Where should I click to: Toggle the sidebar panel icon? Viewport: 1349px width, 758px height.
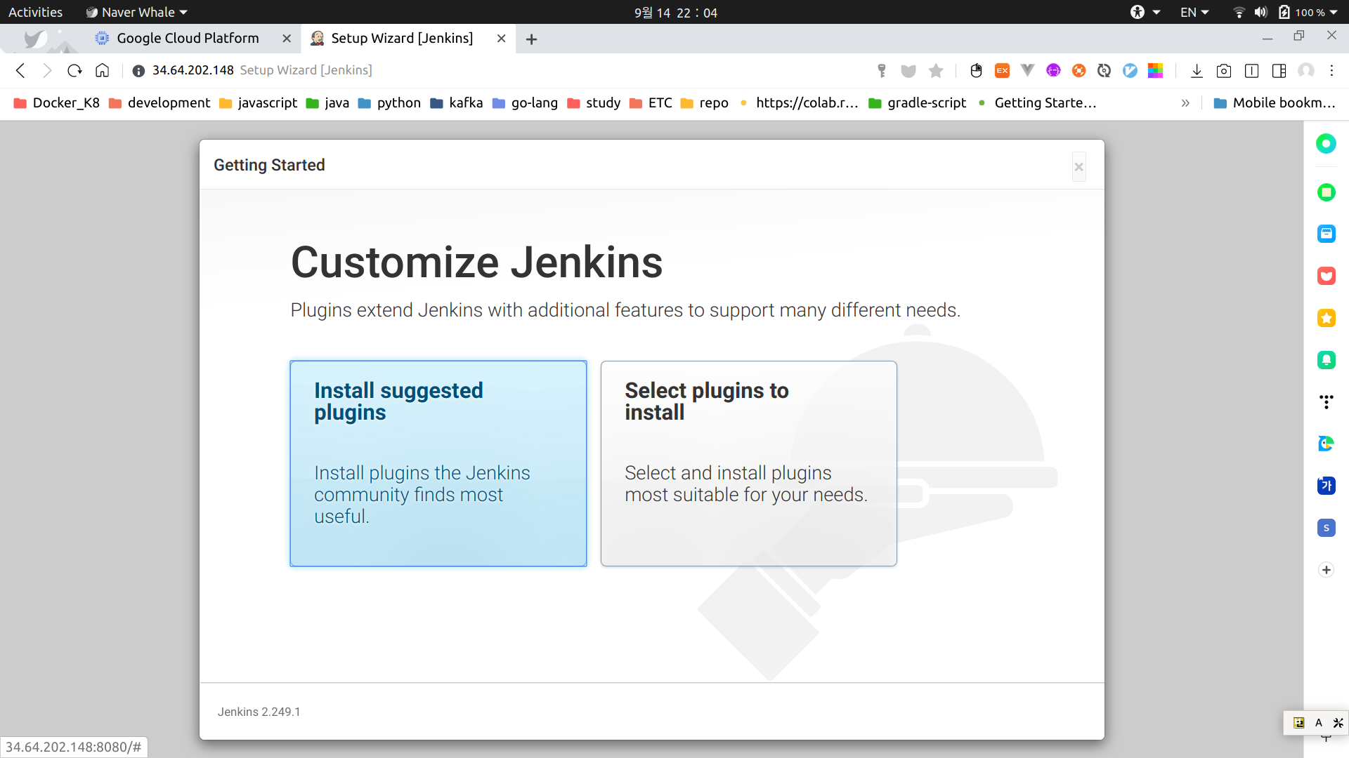pos(1279,70)
